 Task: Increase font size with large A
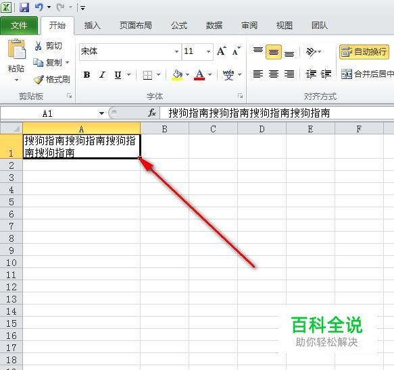pos(221,51)
